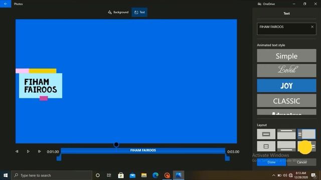The height and width of the screenshot is (180, 321).
Task: Choose the top-aligned text layout
Action: pyautogui.click(x=286, y=134)
